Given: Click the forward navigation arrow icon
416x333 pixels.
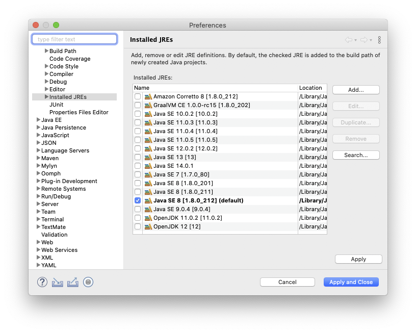Looking at the screenshot, I should coord(364,40).
